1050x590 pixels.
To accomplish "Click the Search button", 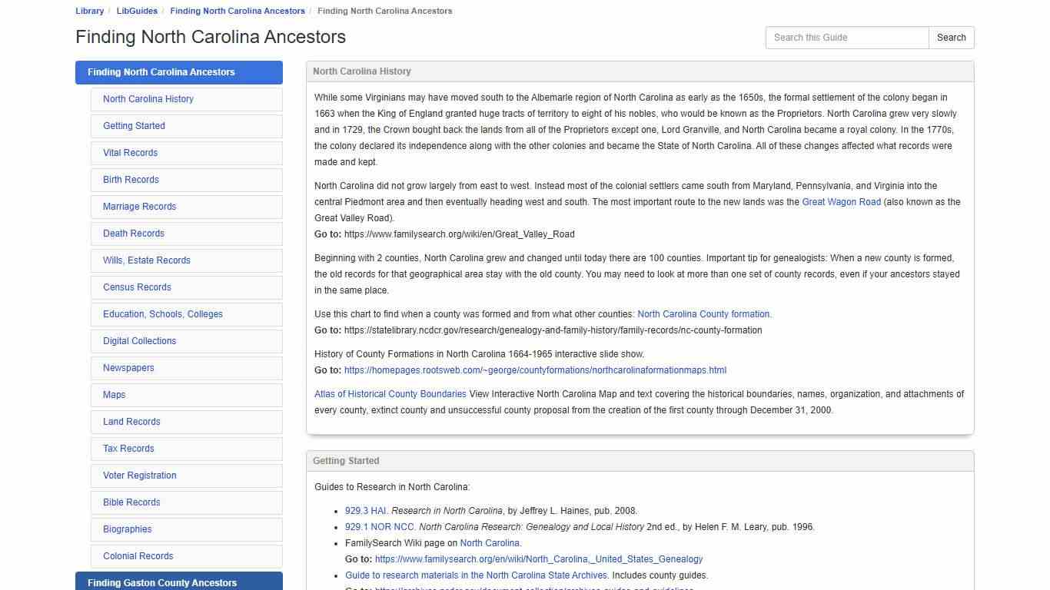I will (x=951, y=37).
